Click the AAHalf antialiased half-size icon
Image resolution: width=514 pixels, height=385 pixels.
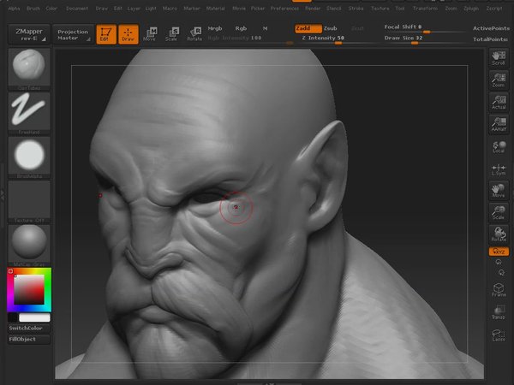(499, 124)
